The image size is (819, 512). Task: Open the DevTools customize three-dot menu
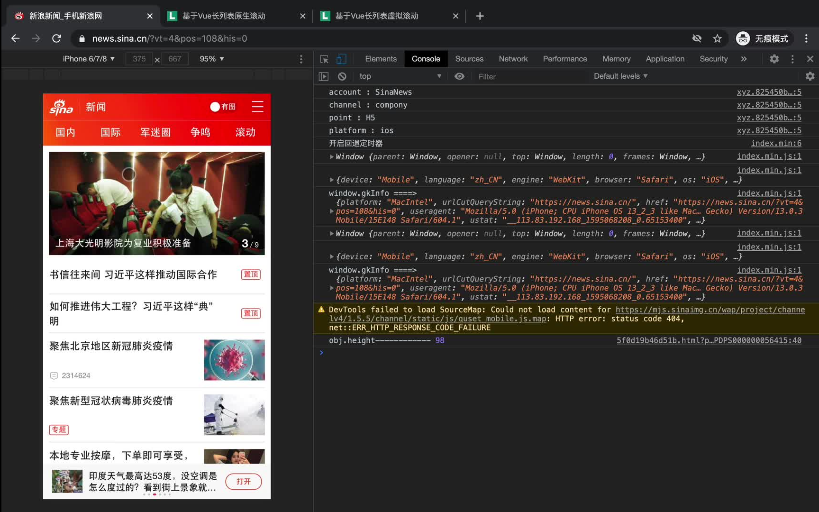[792, 59]
